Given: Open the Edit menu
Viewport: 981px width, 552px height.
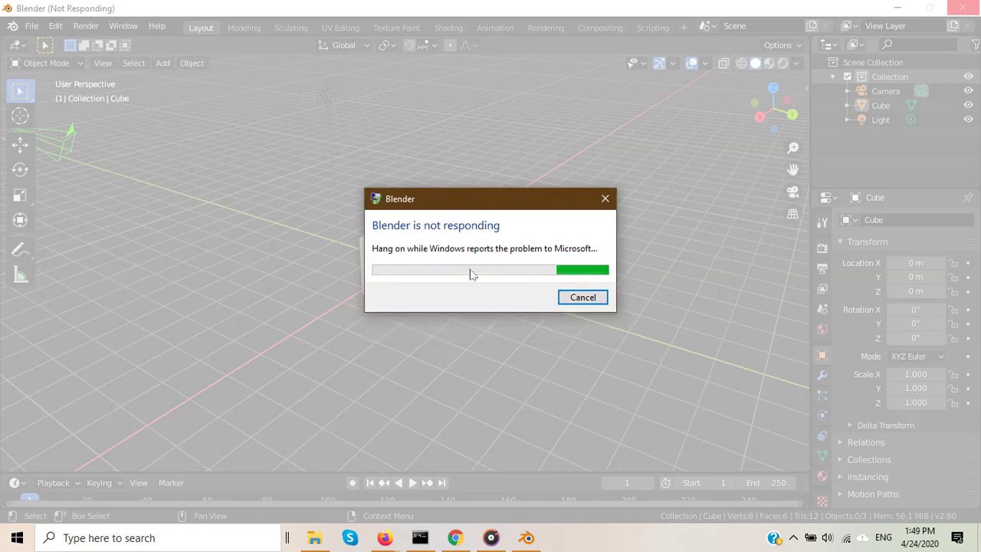Looking at the screenshot, I should (x=55, y=26).
